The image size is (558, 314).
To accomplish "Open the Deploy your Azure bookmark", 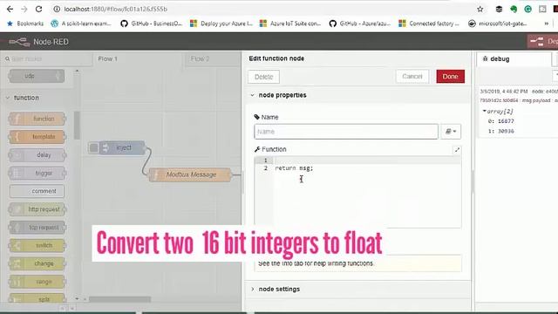I will [x=221, y=24].
